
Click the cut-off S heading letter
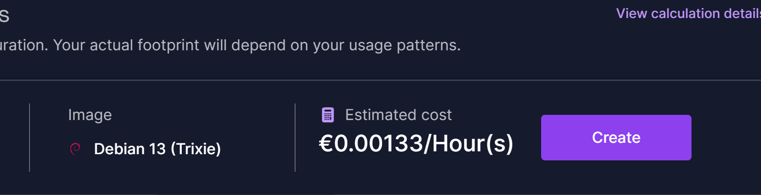4,16
